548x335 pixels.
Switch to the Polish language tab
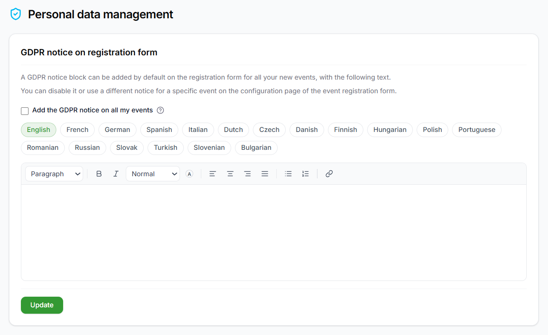pos(432,130)
